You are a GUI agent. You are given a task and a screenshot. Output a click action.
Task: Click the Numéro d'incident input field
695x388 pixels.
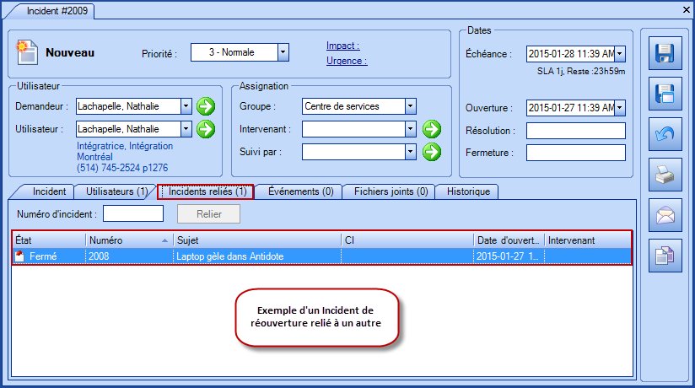click(x=132, y=213)
